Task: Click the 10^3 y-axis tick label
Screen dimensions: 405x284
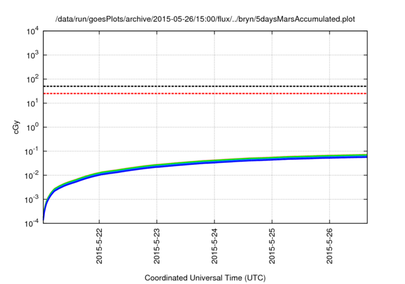Action: tap(32, 55)
